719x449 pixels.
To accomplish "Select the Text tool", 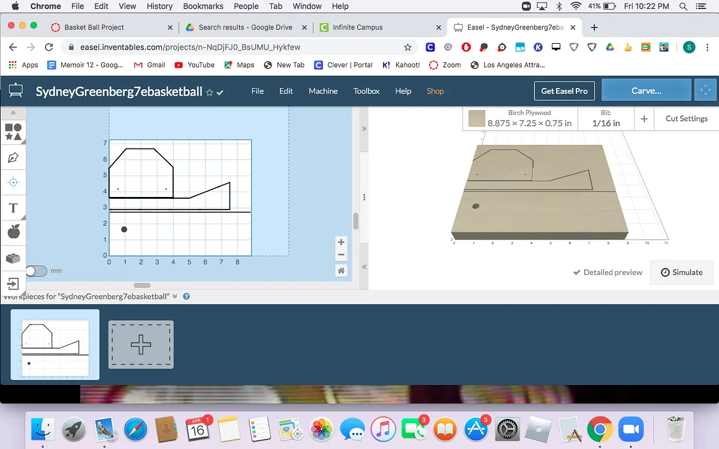I will 13,208.
